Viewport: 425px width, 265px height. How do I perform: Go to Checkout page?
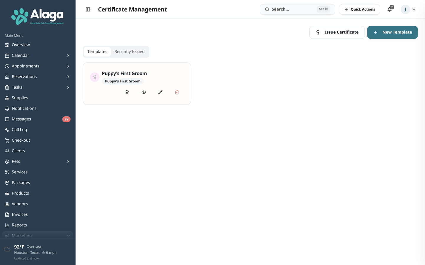(x=38, y=140)
